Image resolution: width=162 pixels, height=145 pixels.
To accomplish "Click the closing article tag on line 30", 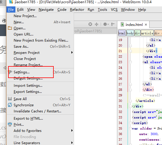I will pyautogui.click(x=145, y=101).
